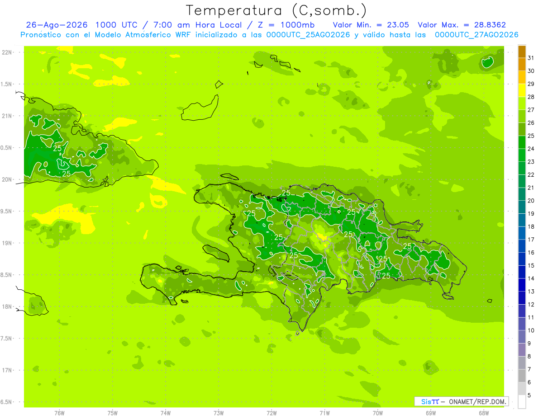Click the legend swatch between 25 and 26
The width and height of the screenshot is (543, 419).
[522, 129]
